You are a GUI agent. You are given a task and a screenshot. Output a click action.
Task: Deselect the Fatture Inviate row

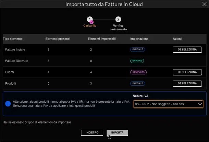[x=187, y=49]
